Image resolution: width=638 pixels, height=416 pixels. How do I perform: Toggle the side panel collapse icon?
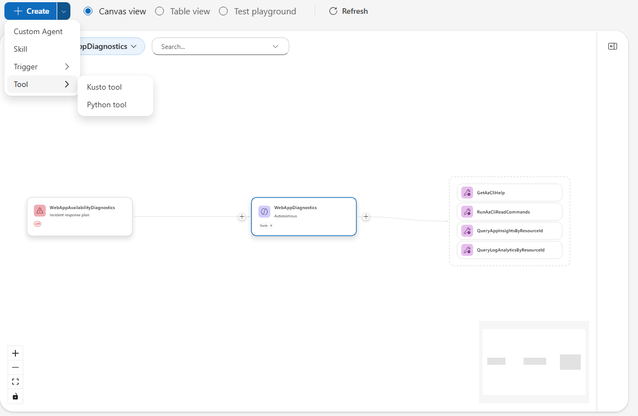tap(612, 46)
